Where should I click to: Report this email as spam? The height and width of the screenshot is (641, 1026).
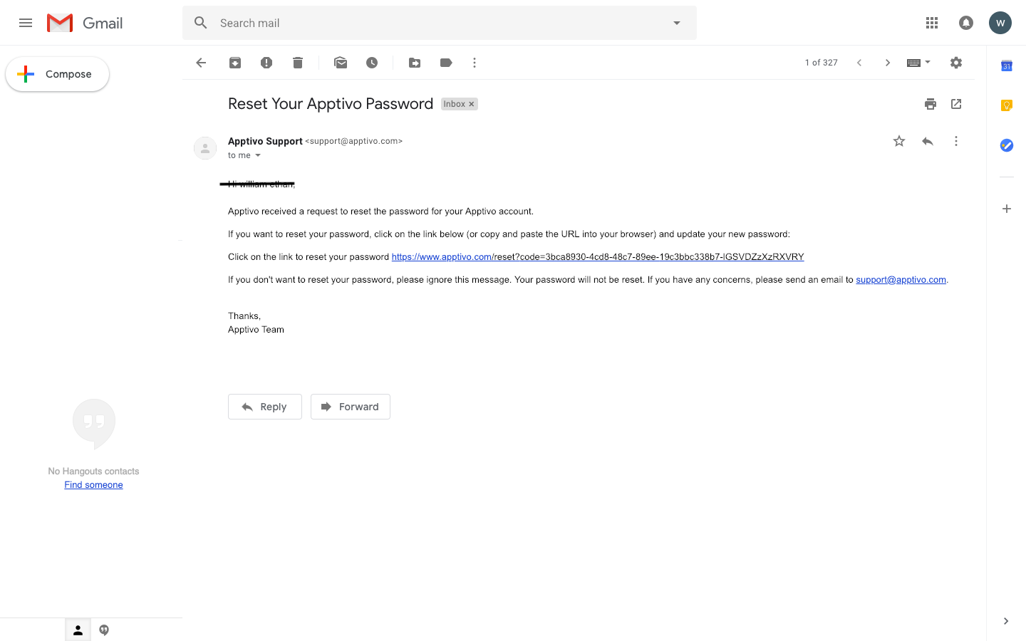[x=266, y=63]
